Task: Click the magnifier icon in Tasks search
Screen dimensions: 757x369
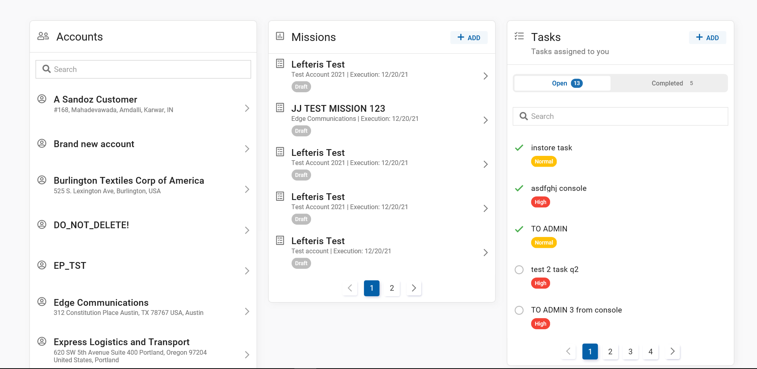Action: [523, 116]
